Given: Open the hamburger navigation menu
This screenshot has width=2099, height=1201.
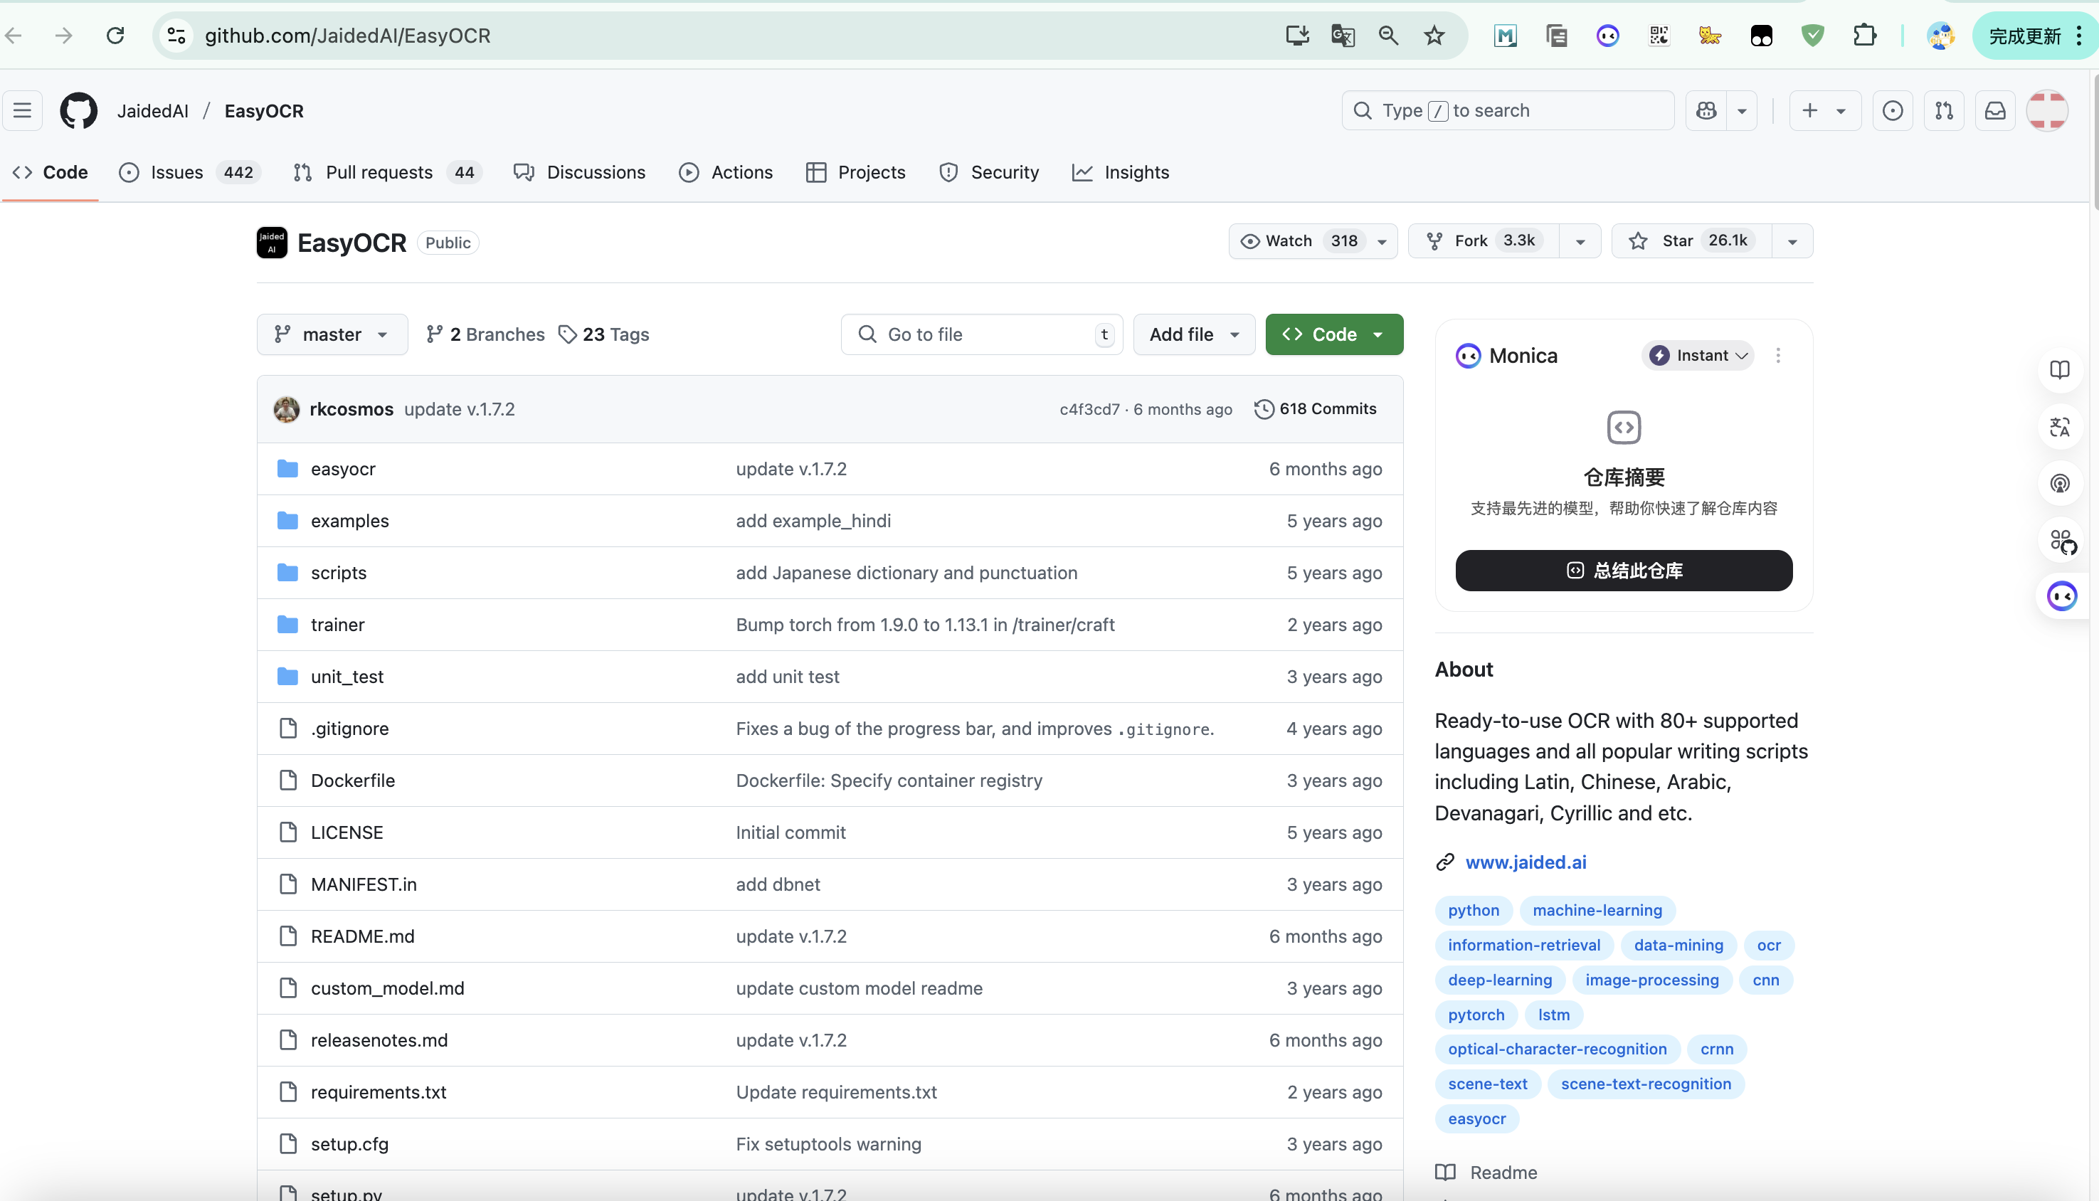Looking at the screenshot, I should 22,110.
